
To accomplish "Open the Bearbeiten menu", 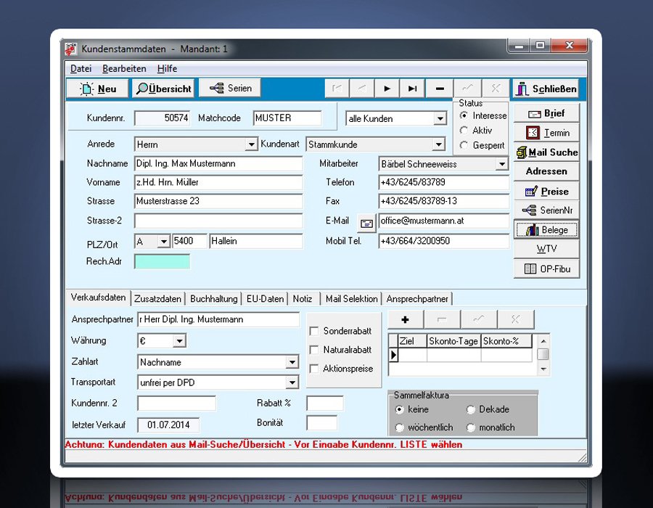I will point(124,69).
